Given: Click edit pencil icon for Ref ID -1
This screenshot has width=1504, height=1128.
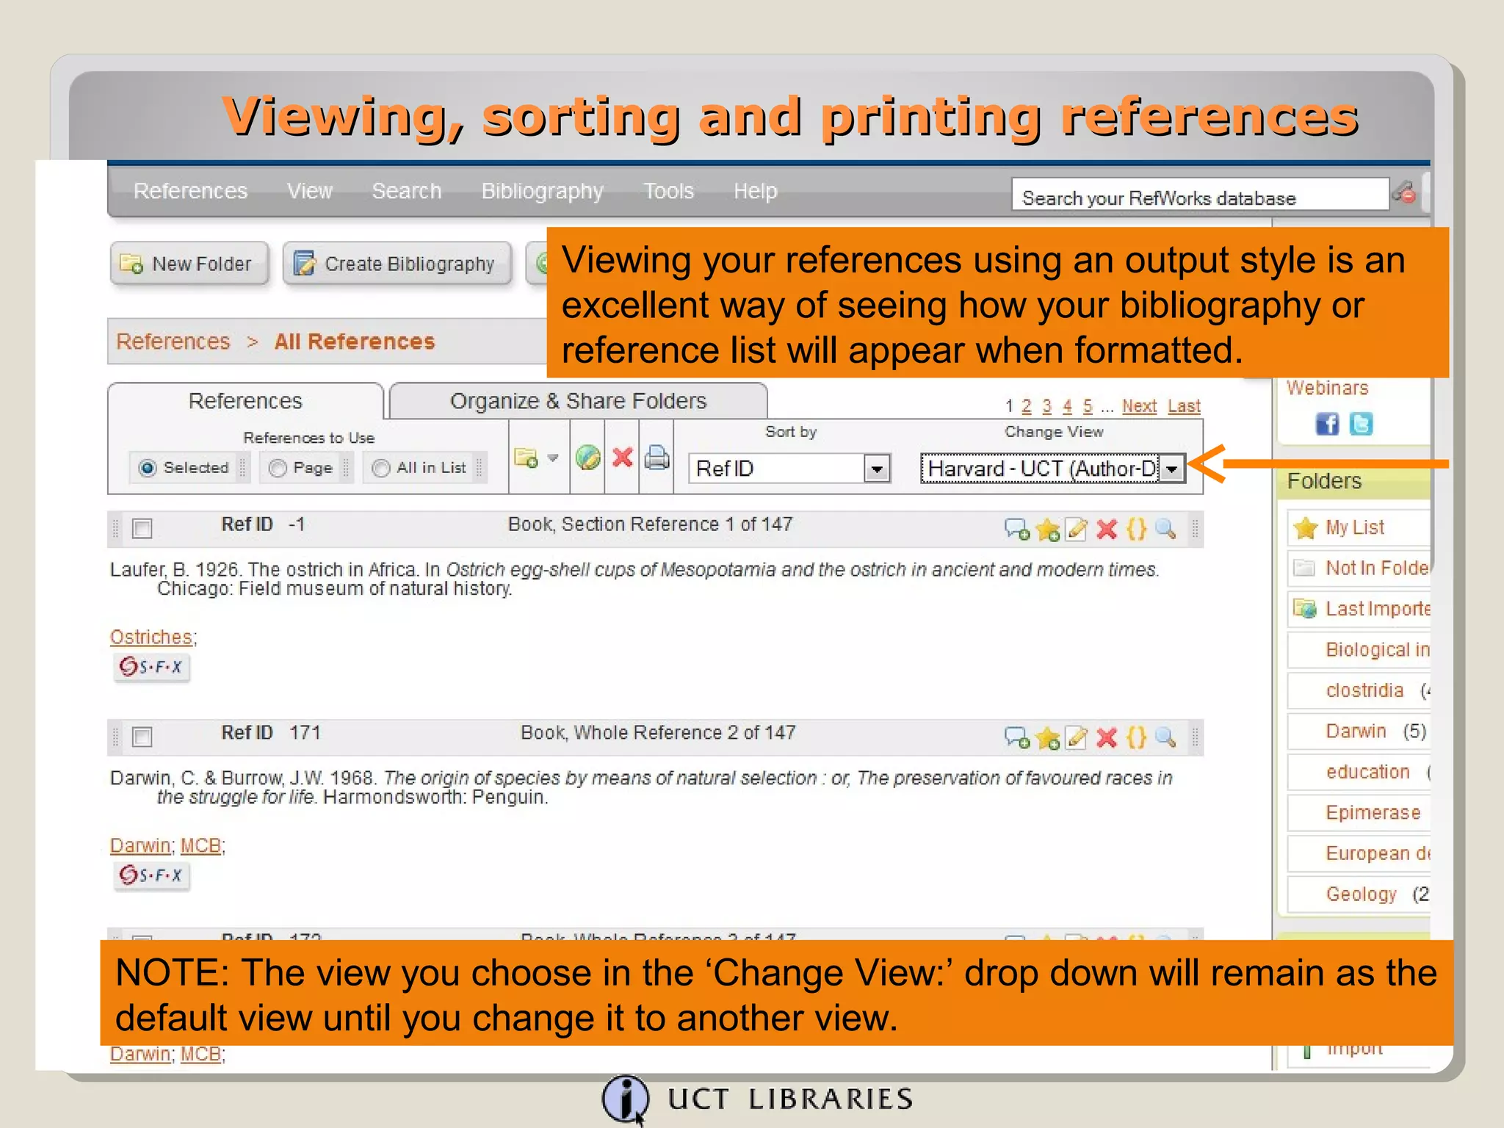Looking at the screenshot, I should tap(1077, 529).
